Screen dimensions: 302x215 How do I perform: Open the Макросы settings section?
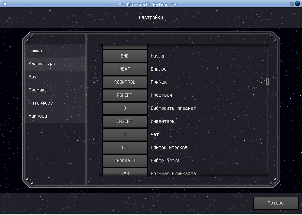[38, 116]
